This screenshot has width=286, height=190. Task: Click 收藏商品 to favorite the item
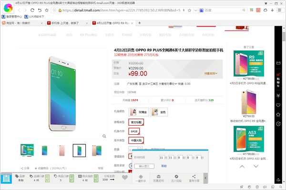tap(51, 168)
